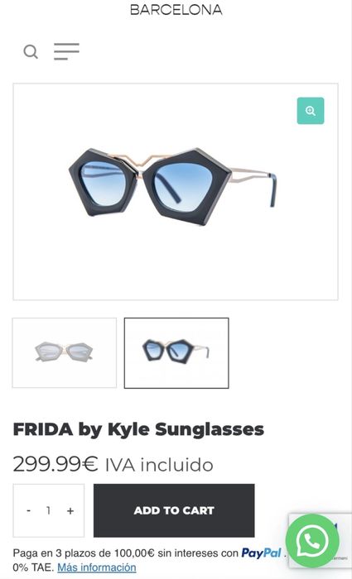Screen dimensions: 352x579
Task: Click the FRIDA by Kyle Sunglasses title
Action: coord(138,429)
